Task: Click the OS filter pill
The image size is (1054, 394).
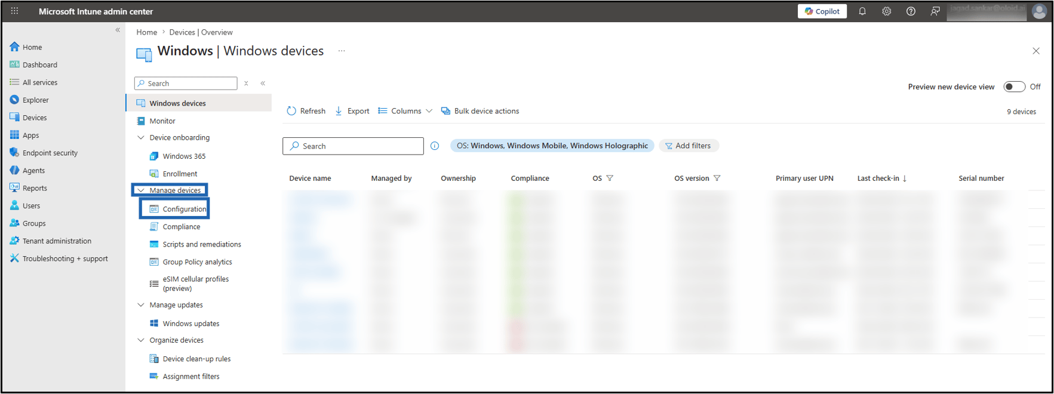Action: (552, 146)
